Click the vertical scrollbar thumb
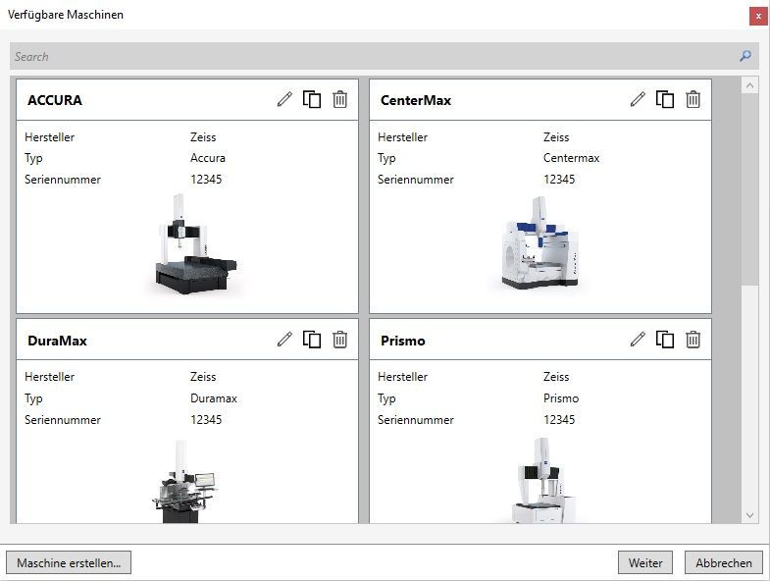770x581 pixels. (x=749, y=189)
